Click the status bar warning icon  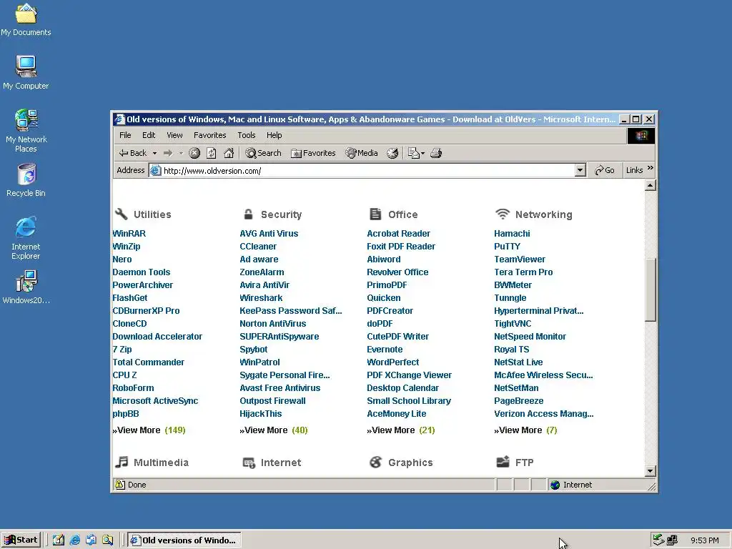(x=120, y=485)
